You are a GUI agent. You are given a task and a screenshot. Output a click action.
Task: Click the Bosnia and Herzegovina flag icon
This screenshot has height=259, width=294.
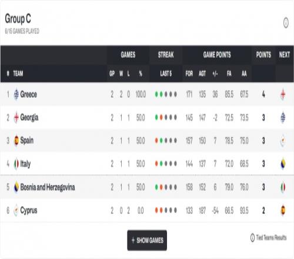pos(16,187)
